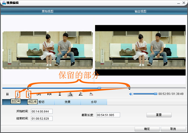Viewport: 188px width, 133px height.
Task: Click the 00:52:55 / 01:39:49 time display
Action: tap(171, 94)
